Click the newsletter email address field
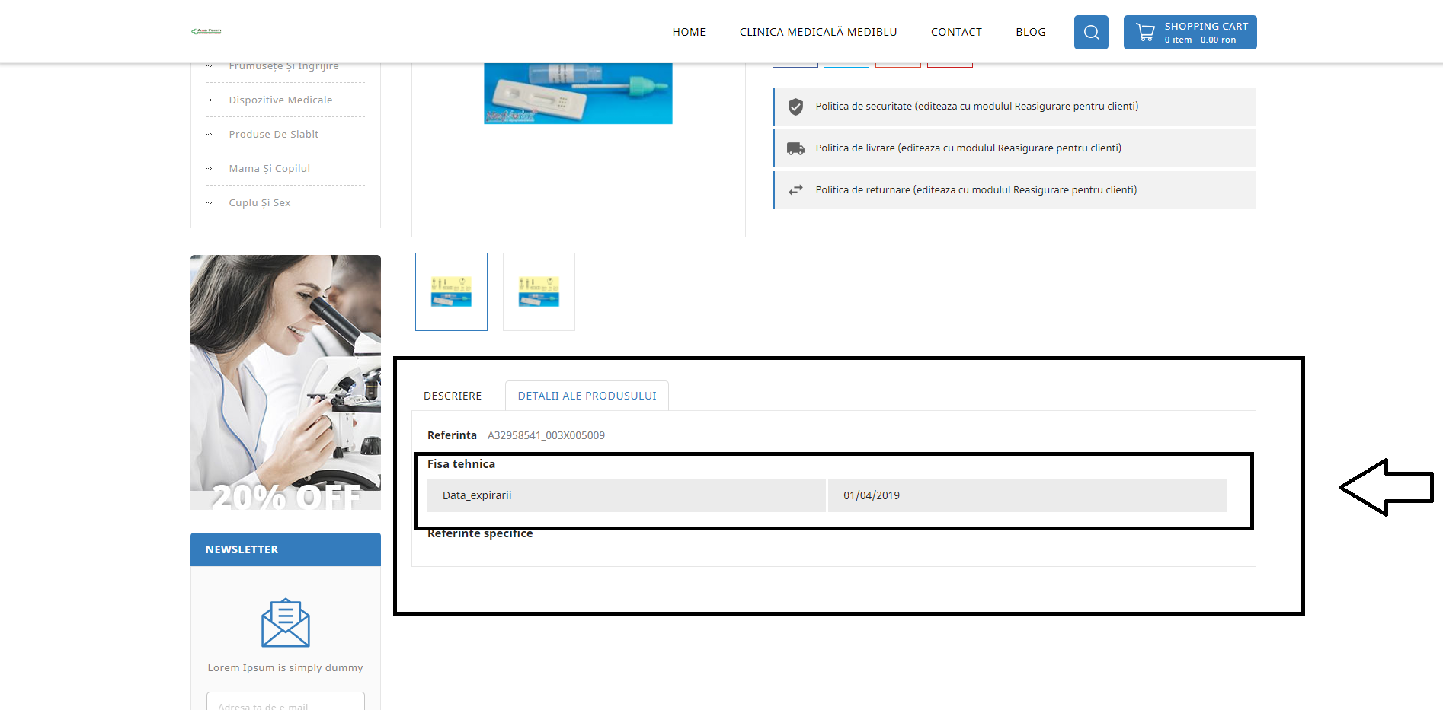Viewport: 1443px width, 710px height. 286,702
